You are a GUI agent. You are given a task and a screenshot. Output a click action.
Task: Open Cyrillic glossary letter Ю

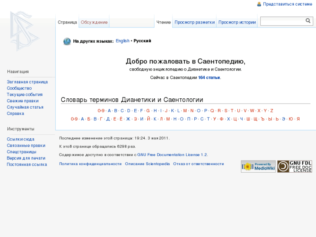pos(291,119)
